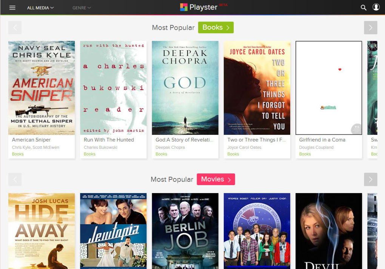Click Books tag under Joyce Carol Oates
Viewport: 385px width, 269px height.
click(233, 154)
